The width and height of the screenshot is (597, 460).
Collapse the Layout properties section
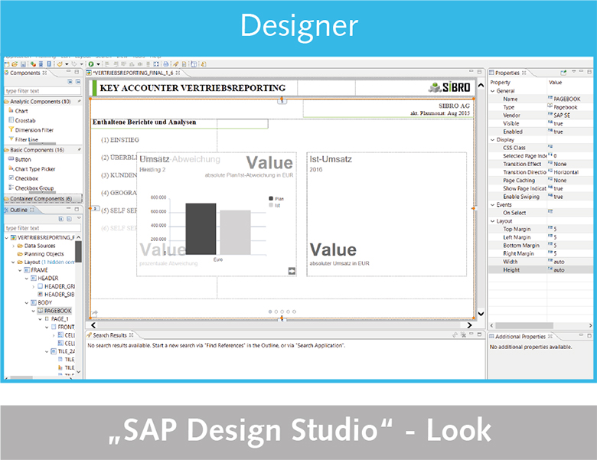point(493,221)
